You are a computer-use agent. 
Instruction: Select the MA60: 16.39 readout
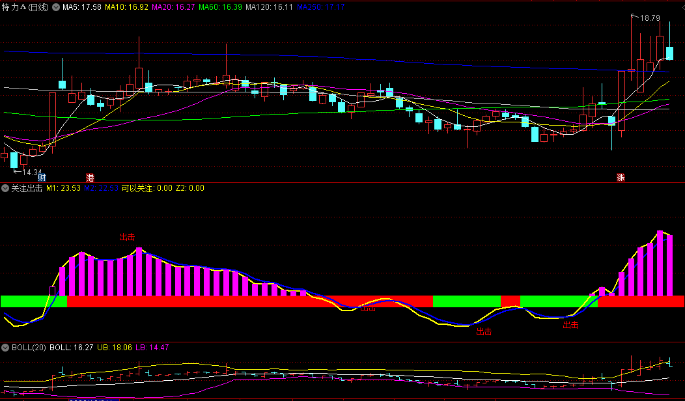(x=220, y=7)
